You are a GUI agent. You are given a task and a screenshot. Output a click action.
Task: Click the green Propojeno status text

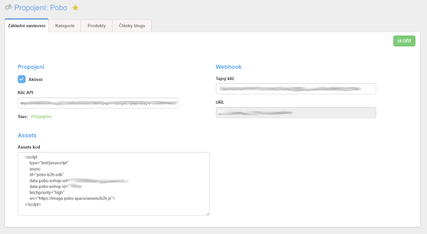click(41, 117)
